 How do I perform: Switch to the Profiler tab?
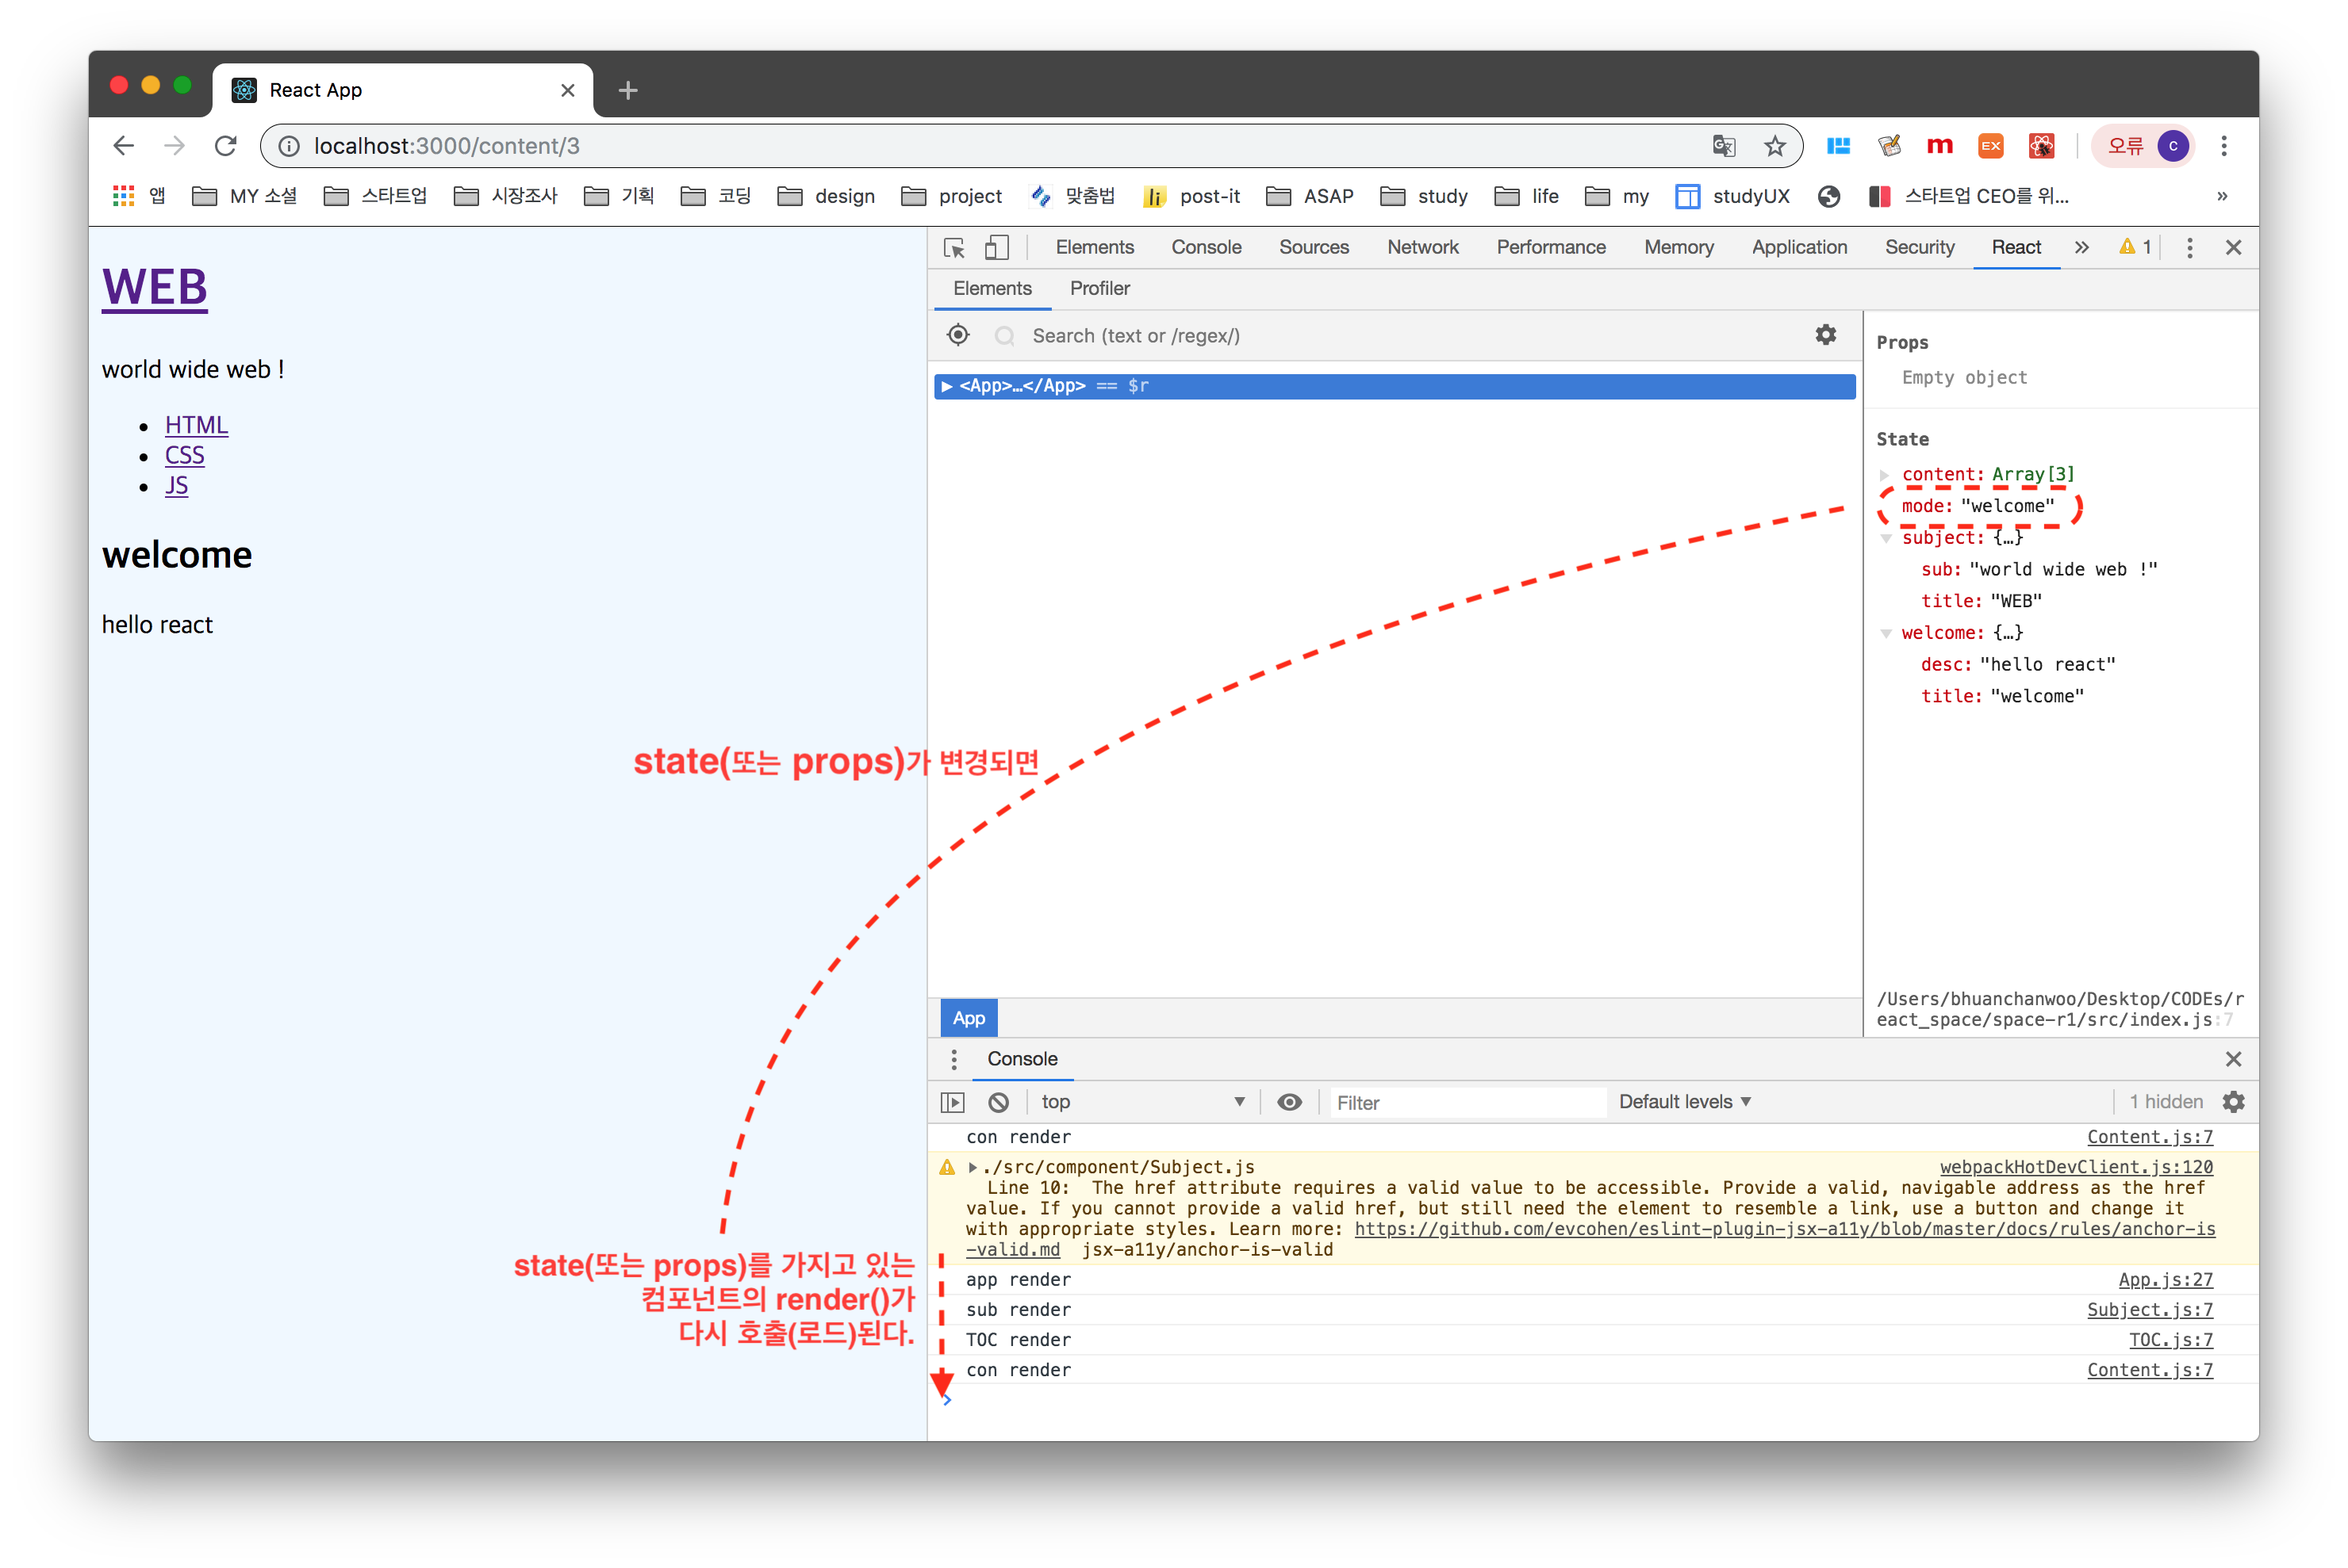[x=1099, y=288]
